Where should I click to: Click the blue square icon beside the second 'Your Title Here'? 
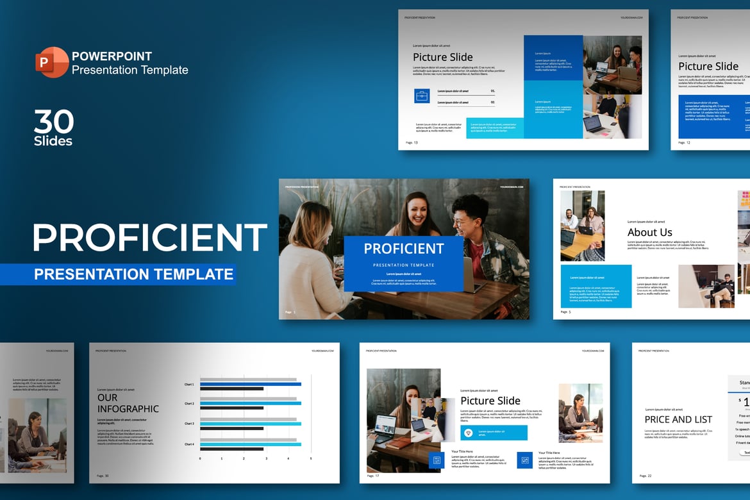[525, 460]
